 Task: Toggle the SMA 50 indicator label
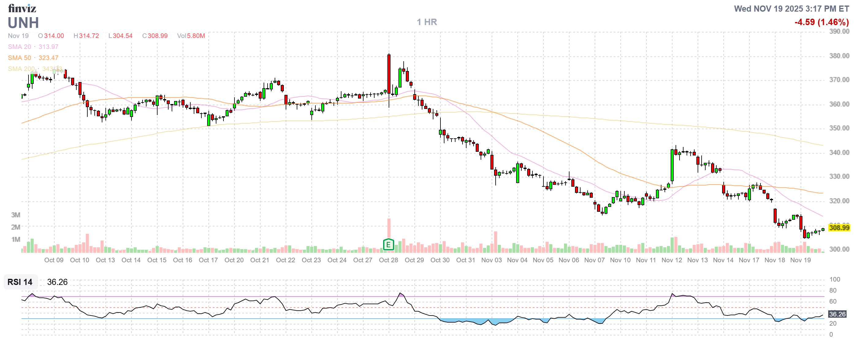[x=19, y=58]
